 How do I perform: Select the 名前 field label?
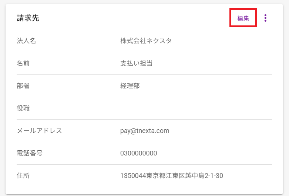(x=23, y=63)
